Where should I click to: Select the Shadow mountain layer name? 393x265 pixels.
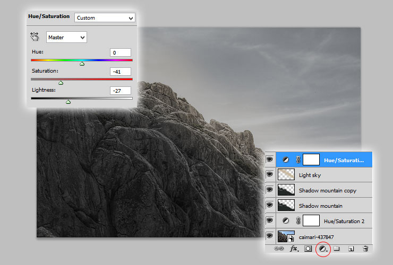[x=321, y=206]
